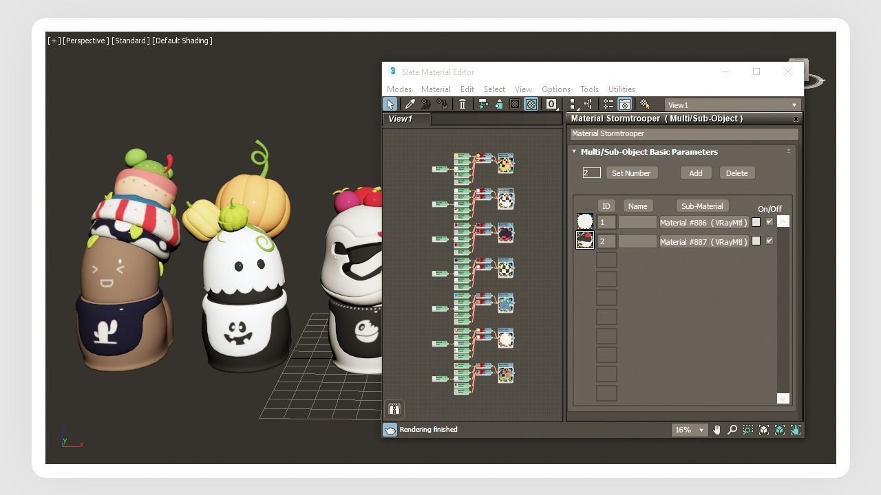Click the Material Stormtrooper name field
The width and height of the screenshot is (881, 495).
coord(684,134)
